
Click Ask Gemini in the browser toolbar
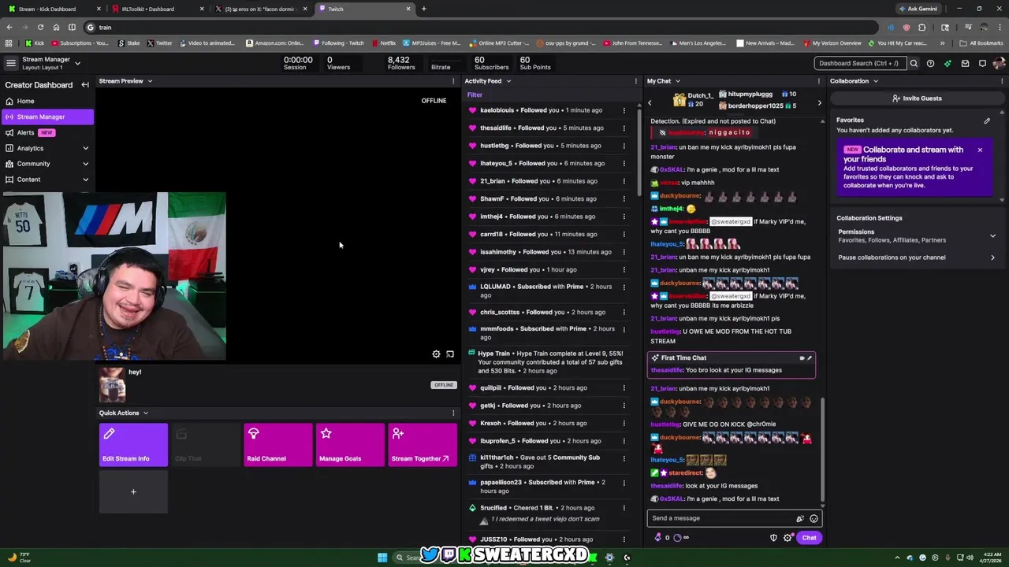(x=918, y=9)
